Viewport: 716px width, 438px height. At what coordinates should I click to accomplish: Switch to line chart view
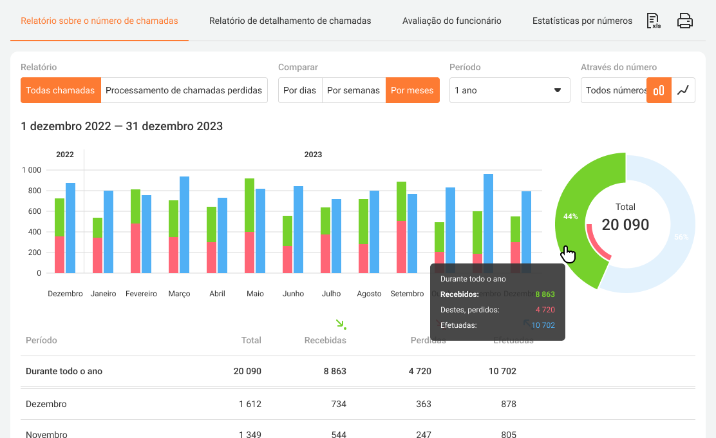coord(683,90)
